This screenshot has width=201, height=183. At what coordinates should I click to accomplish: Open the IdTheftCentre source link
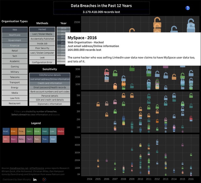(x=37, y=168)
